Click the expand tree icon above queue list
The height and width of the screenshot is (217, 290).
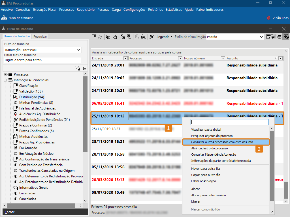(78, 68)
